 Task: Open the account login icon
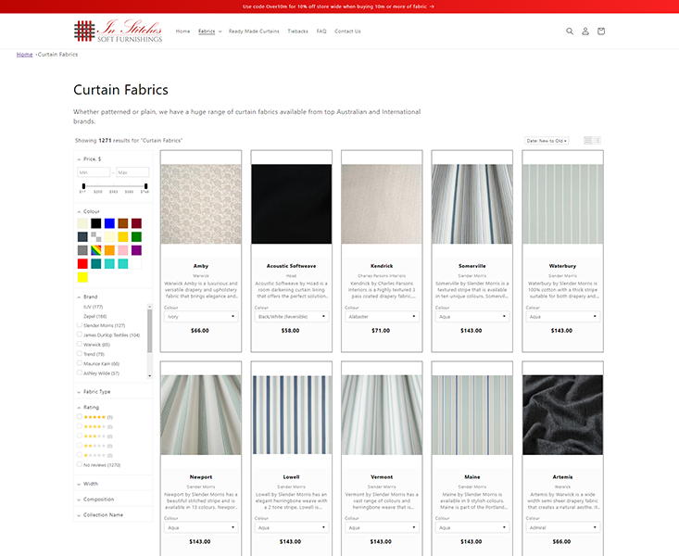585,32
